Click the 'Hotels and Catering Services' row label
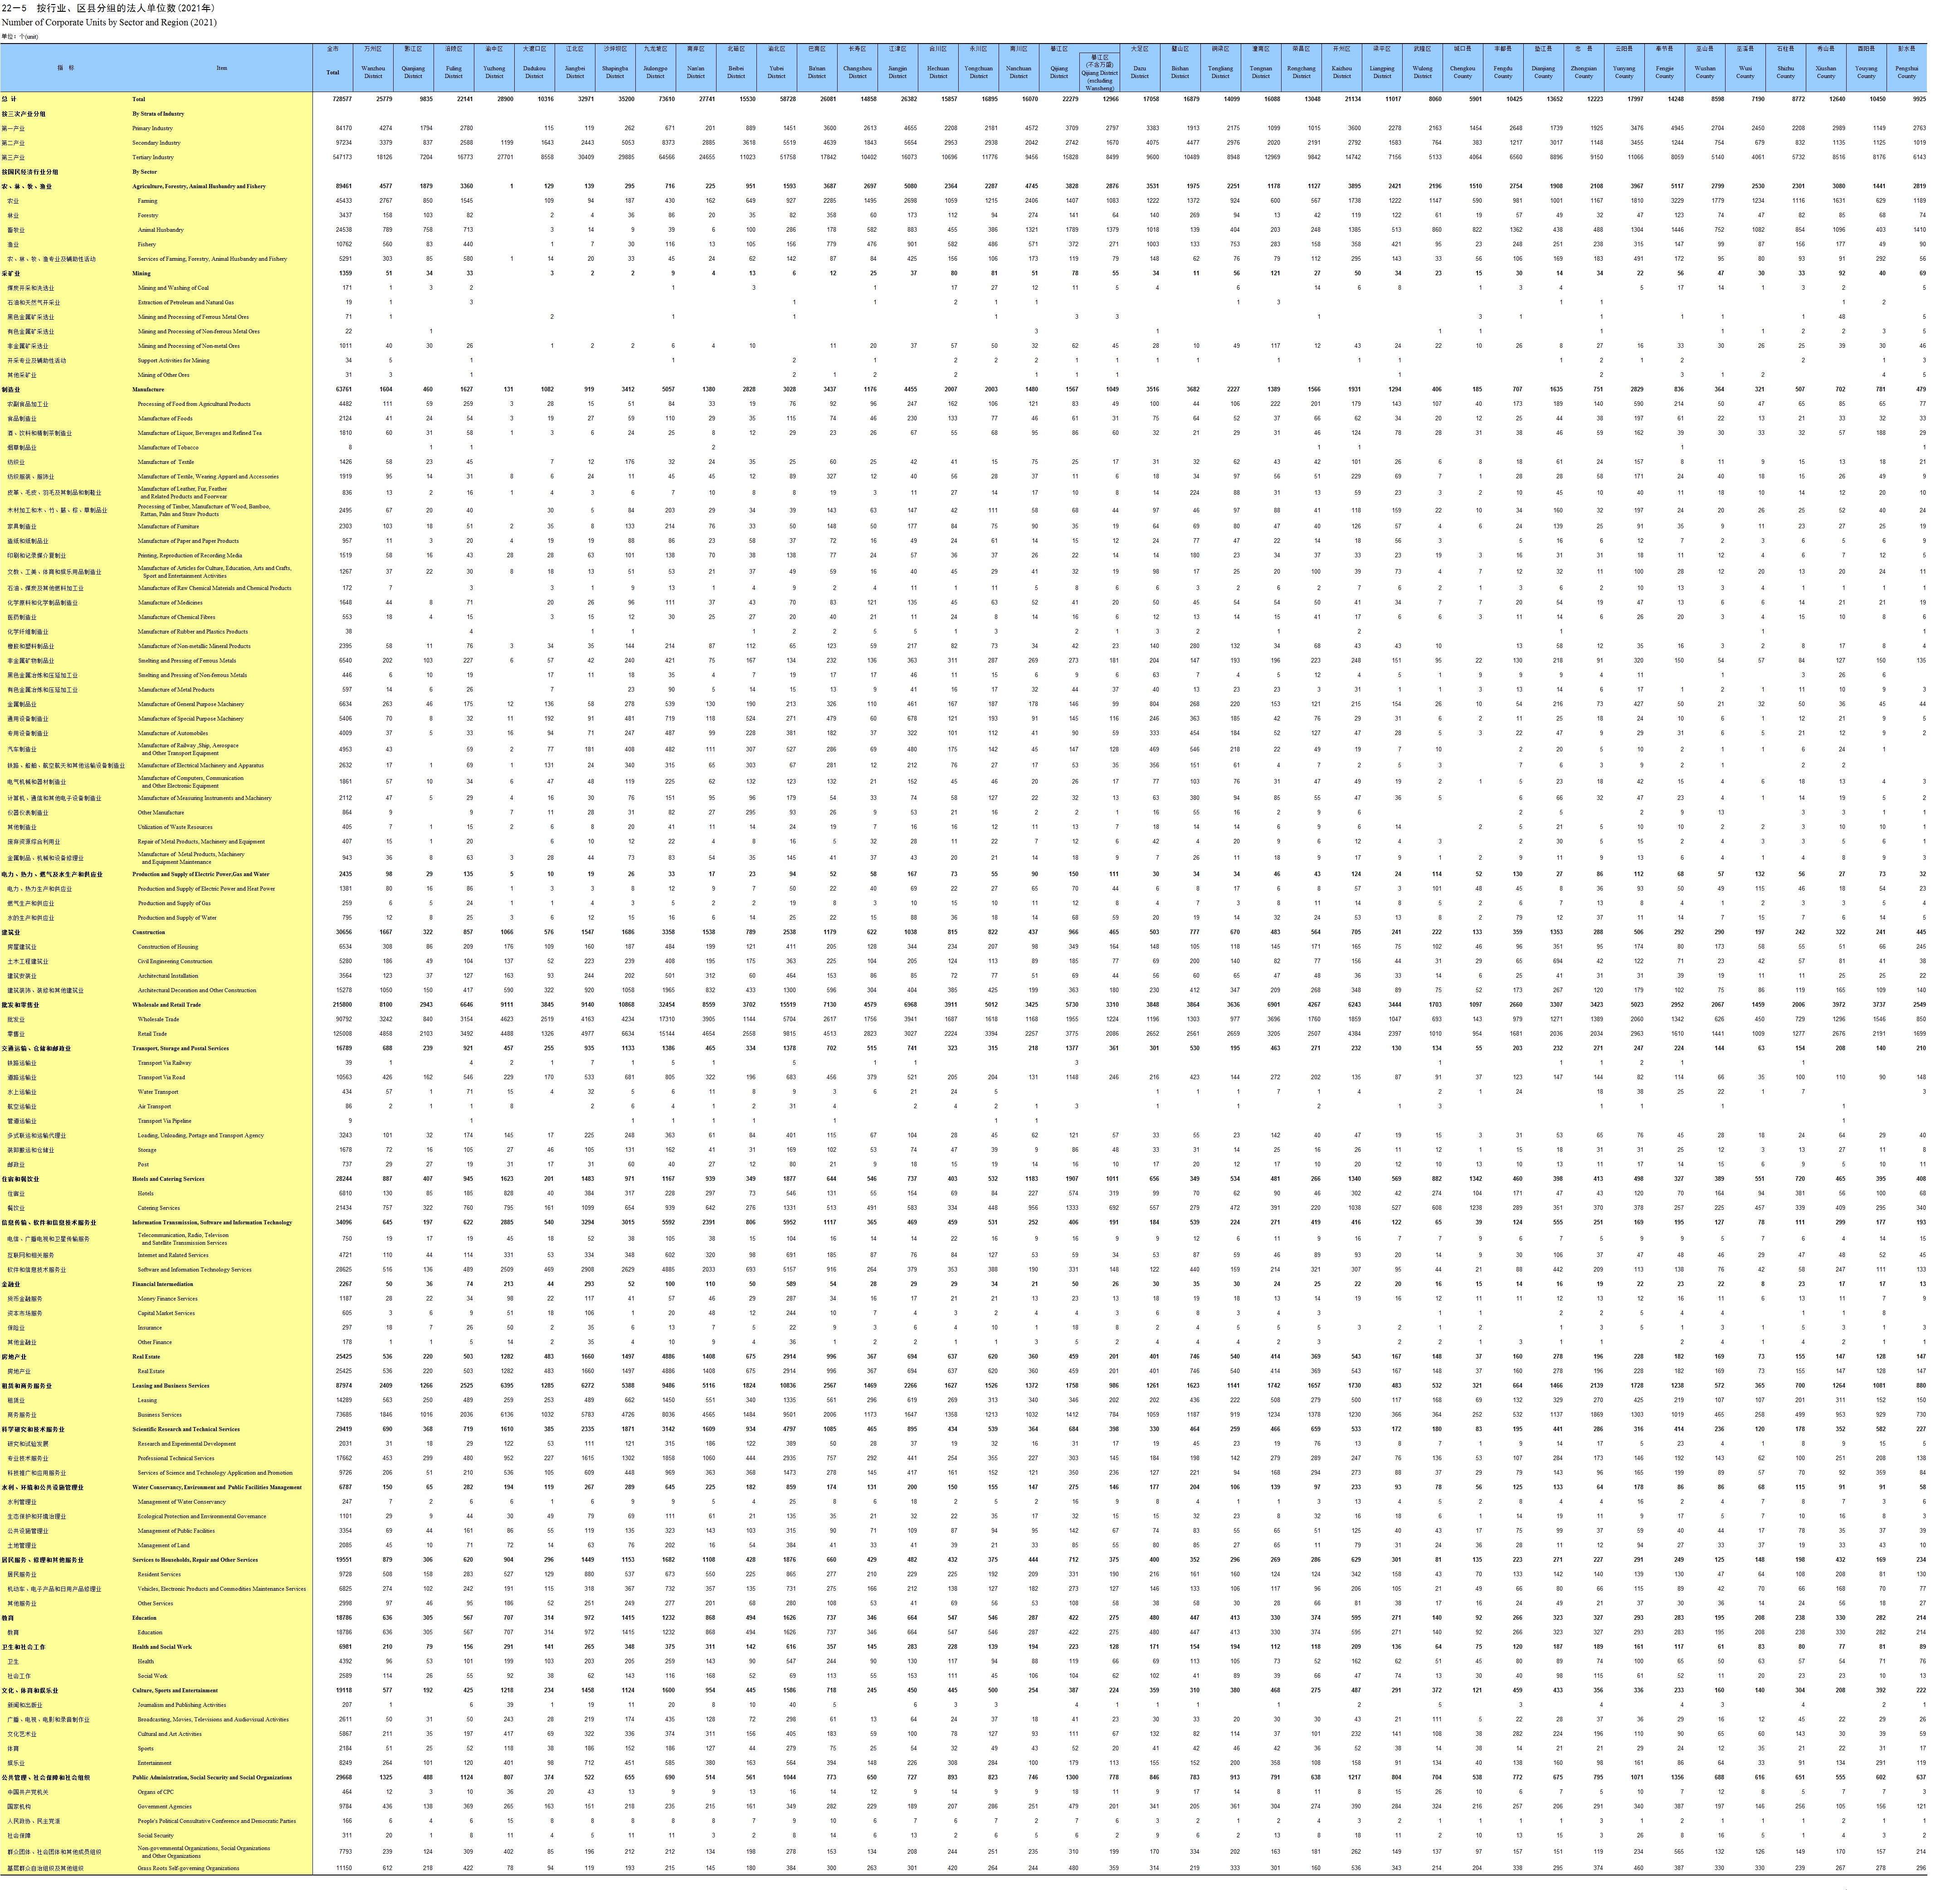Screen dimensions: 1960x1890 168,1179
